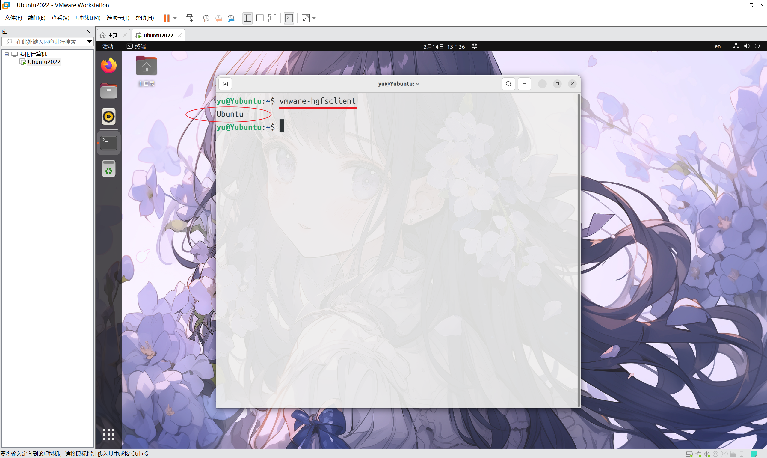This screenshot has width=767, height=458.
Task: Open the terminal hamburger menu
Action: (x=524, y=84)
